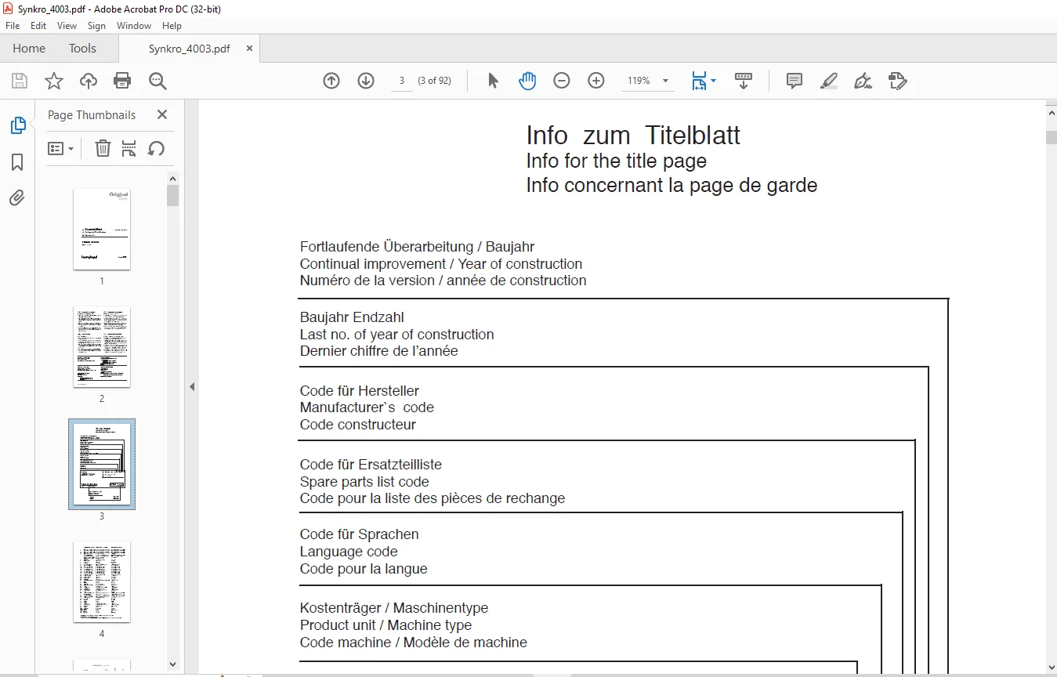Switch to the Tools tab
1057x677 pixels.
82,49
